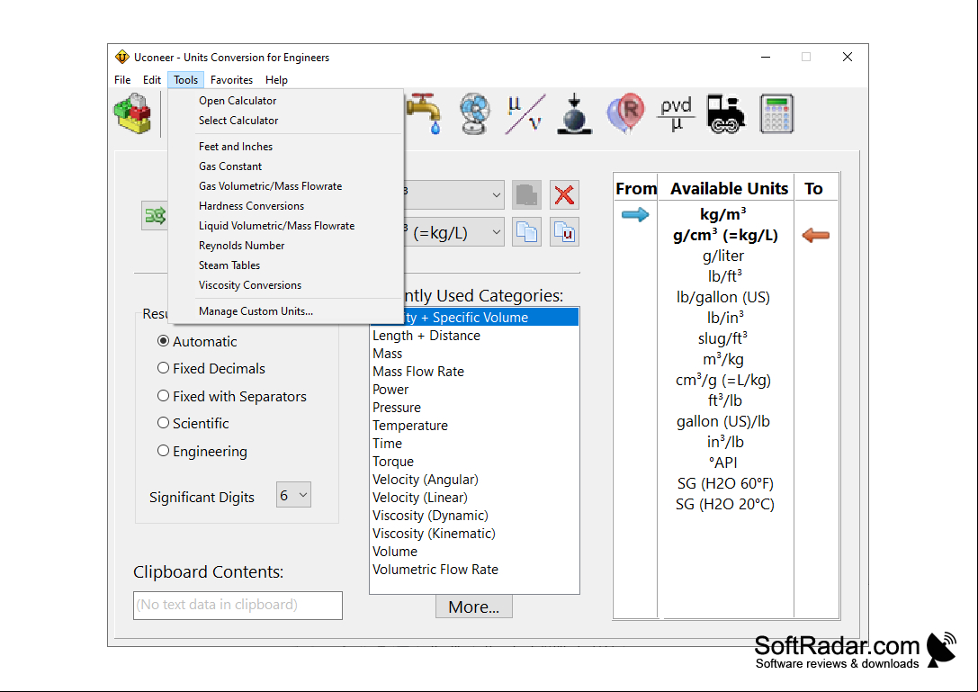978x692 pixels.
Task: Open the calculator toolbar icon
Action: [776, 113]
